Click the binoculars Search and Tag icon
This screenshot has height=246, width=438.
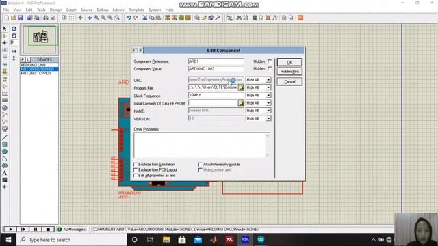tap(239, 18)
